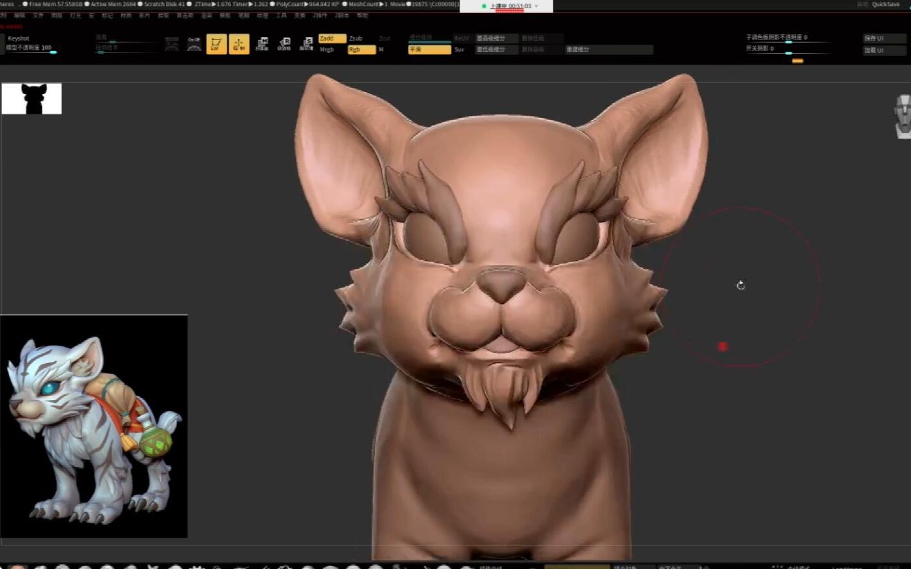Toggle Rgb paint mode
911x569 pixels.
click(x=362, y=50)
